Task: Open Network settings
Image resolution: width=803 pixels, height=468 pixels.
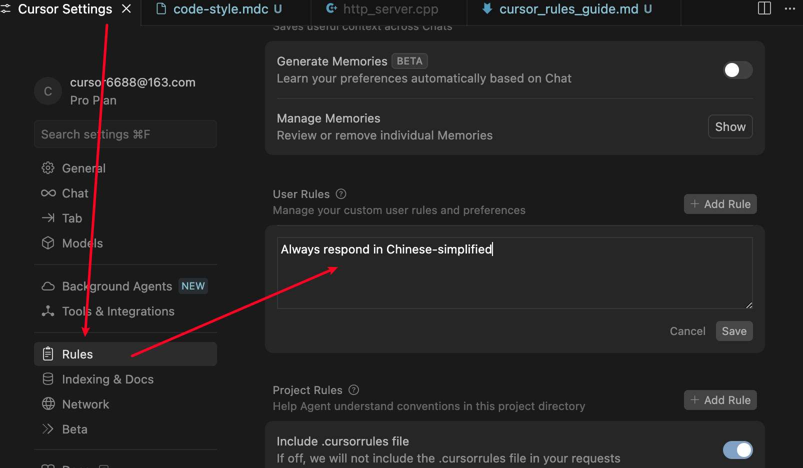Action: point(125,404)
